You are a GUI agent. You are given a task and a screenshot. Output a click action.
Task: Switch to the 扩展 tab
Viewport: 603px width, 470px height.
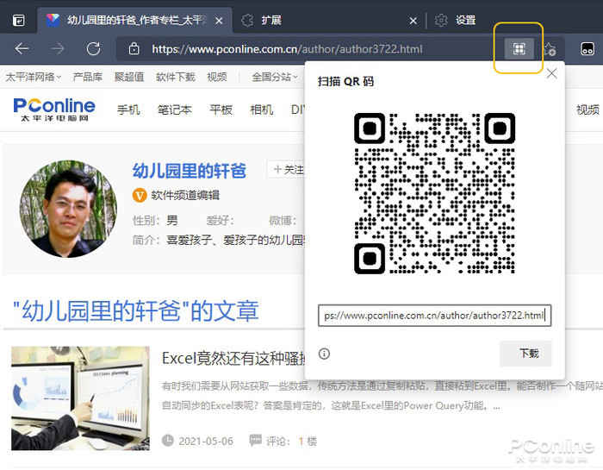click(271, 20)
